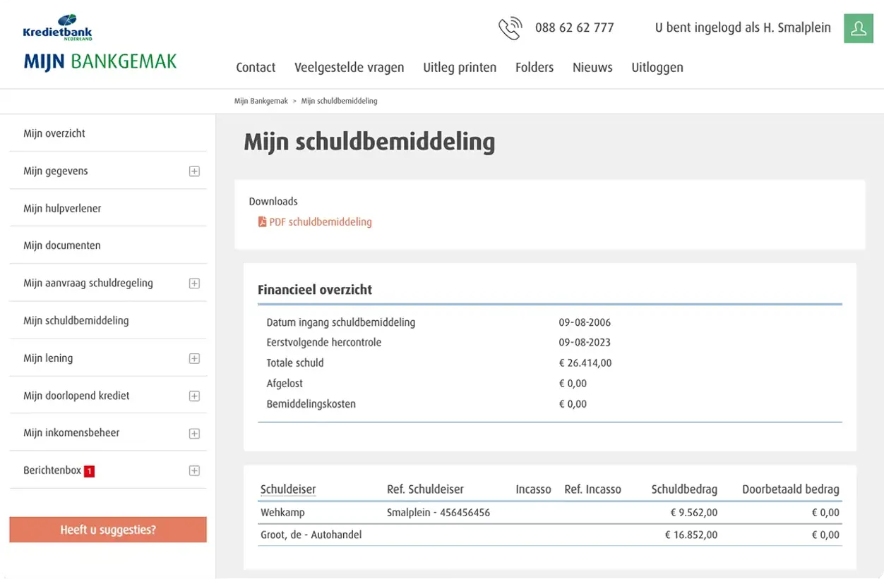Click the PDF file icon under Downloads

(x=263, y=222)
